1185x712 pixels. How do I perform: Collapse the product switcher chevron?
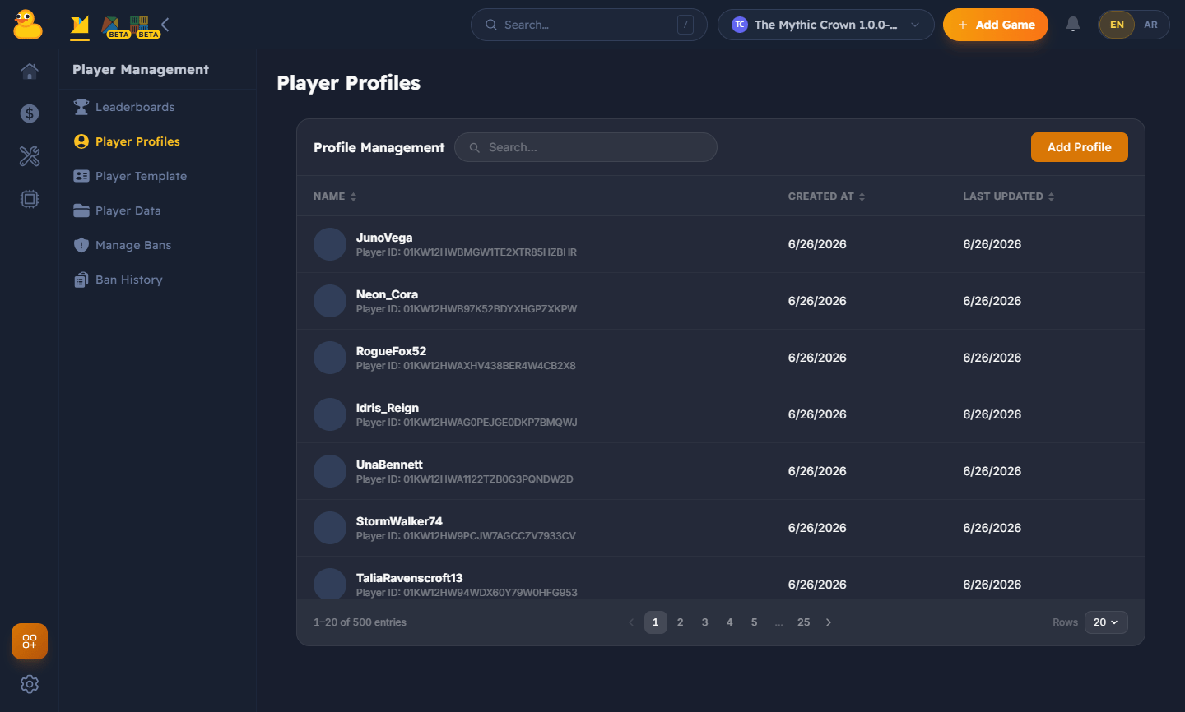pos(165,25)
